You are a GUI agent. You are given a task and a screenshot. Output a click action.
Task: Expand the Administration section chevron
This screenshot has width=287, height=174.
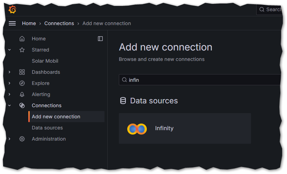[x=9, y=139]
